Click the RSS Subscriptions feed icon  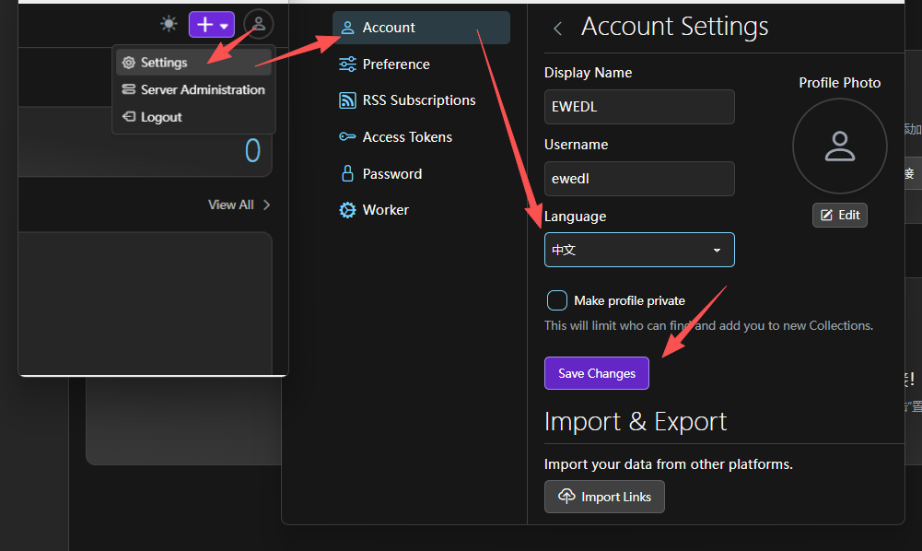click(x=347, y=100)
